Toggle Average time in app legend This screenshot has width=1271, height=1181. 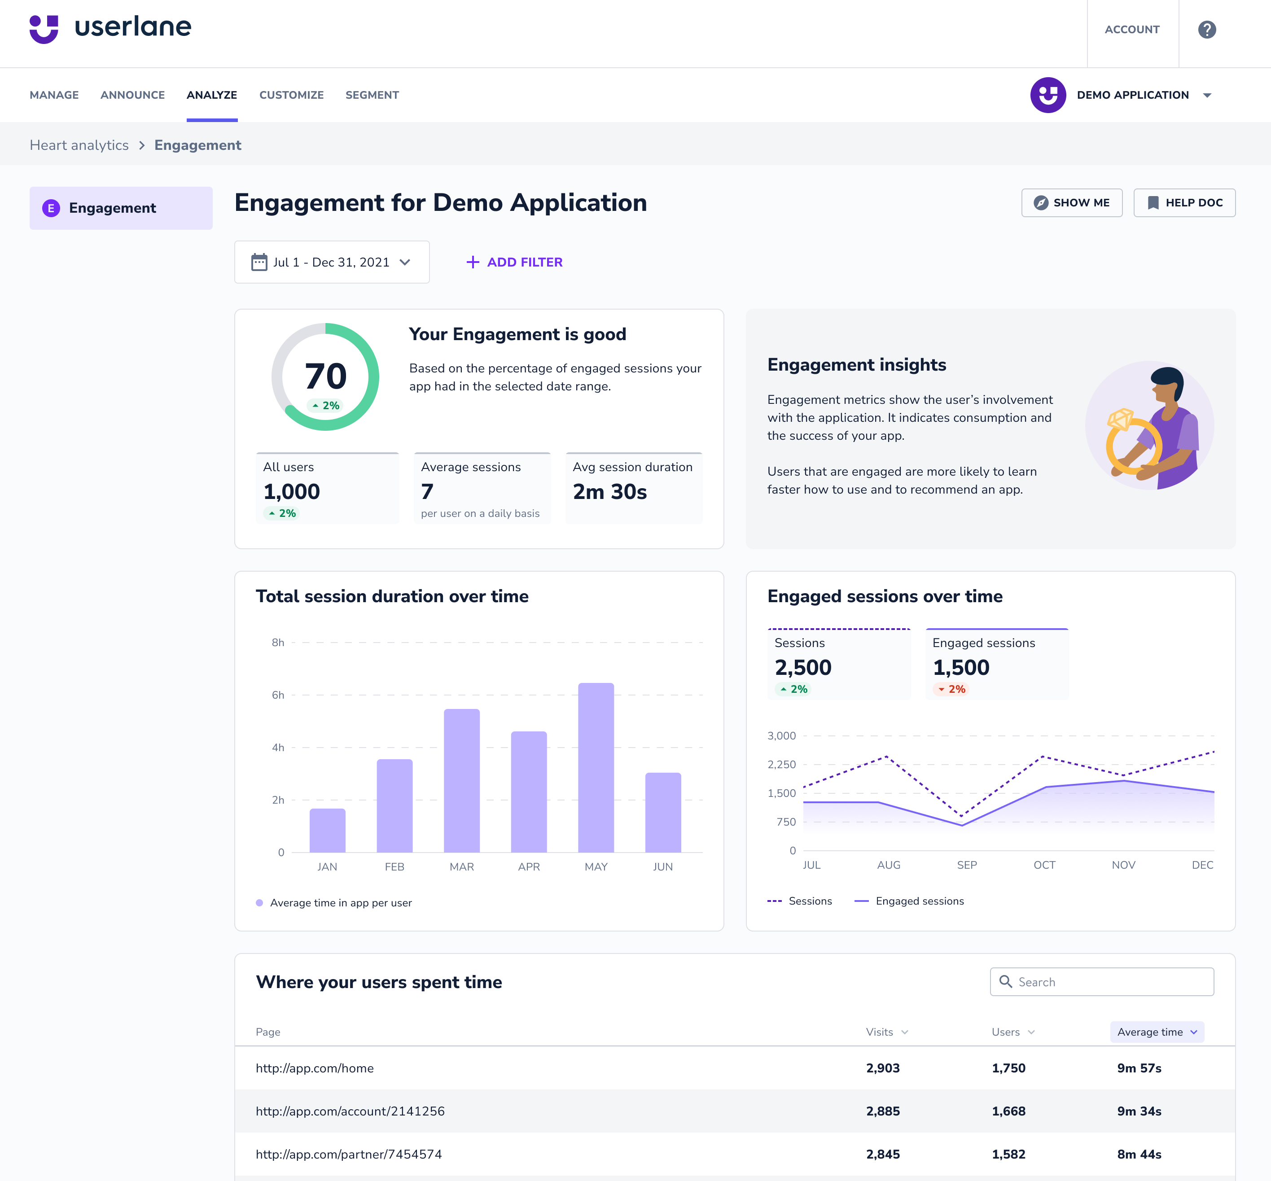click(334, 903)
